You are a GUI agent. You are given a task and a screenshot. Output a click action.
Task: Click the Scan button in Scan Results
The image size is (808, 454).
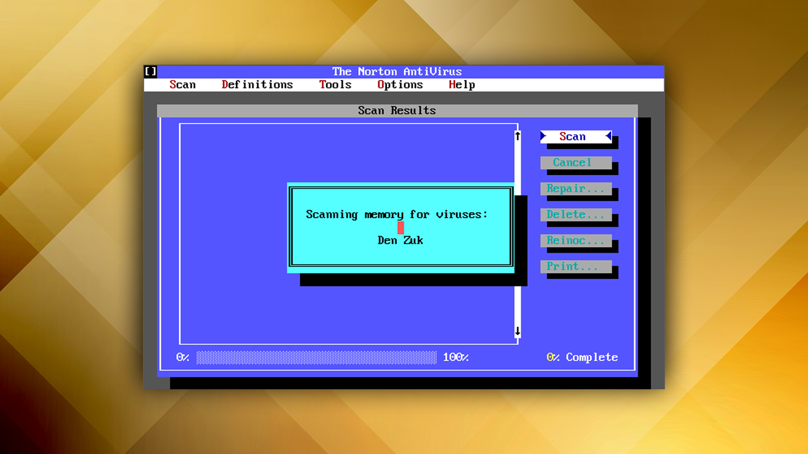[576, 137]
